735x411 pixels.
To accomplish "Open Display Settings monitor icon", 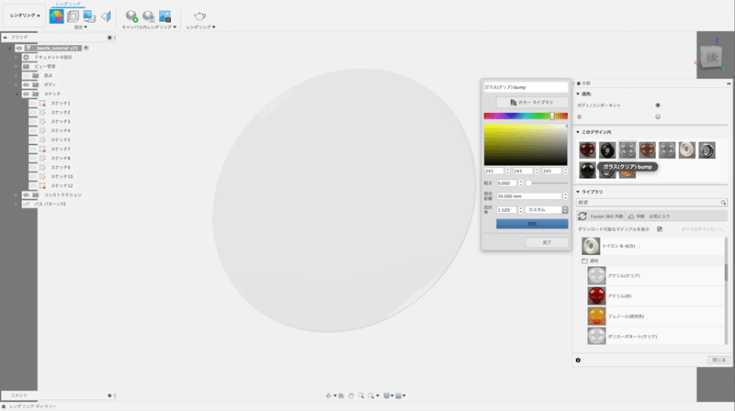I will point(387,395).
